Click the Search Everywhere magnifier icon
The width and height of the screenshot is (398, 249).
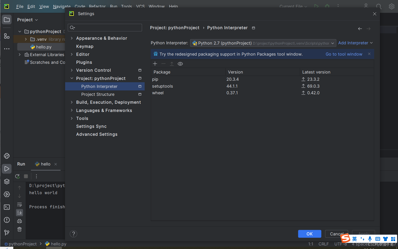379,6
